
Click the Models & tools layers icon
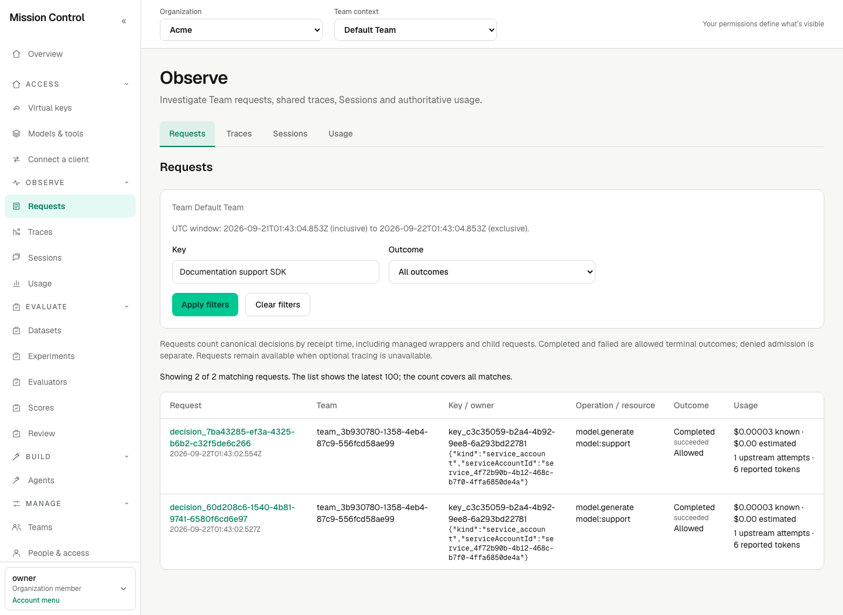(x=16, y=134)
